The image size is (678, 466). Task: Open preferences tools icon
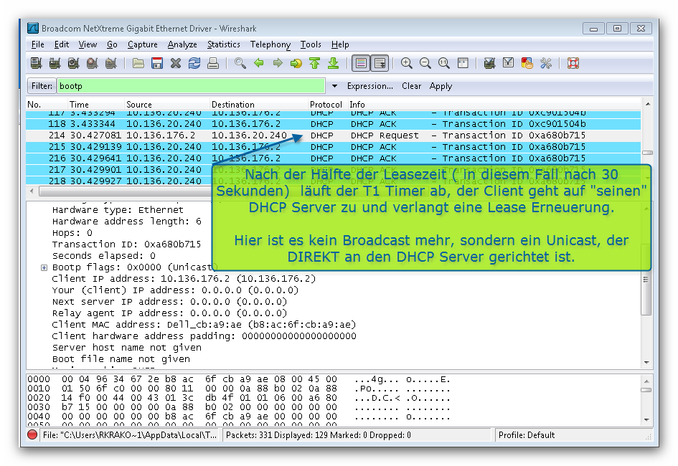546,64
